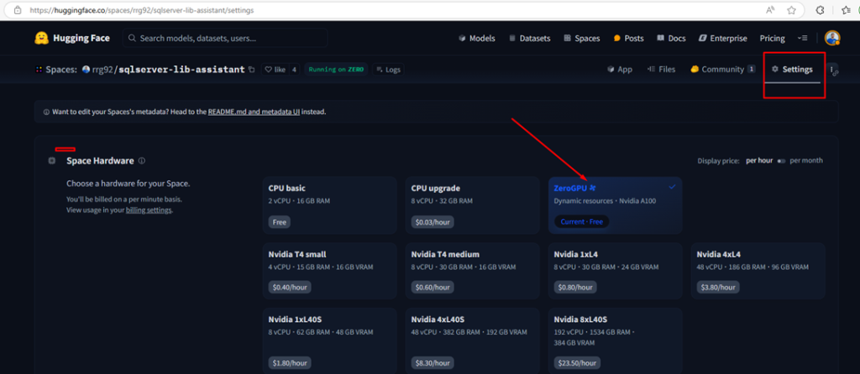Choose the Nvidia T4 small hardware
Viewport: 860px width, 374px height.
tap(328, 269)
